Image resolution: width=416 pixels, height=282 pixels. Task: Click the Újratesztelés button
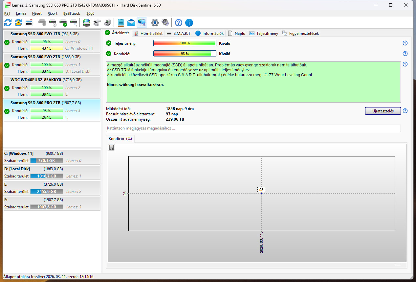(383, 111)
